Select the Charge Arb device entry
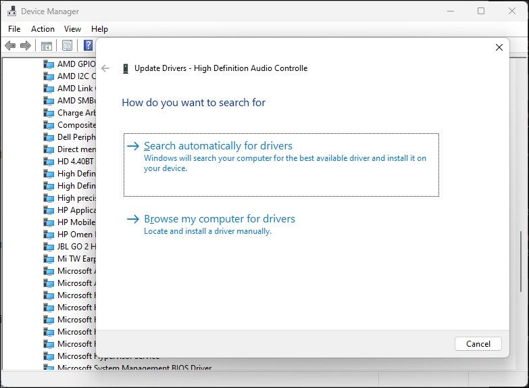Screen dimensions: 529x388 click(x=76, y=113)
